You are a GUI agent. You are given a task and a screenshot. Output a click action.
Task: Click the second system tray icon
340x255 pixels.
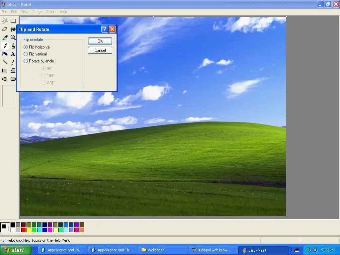pos(315,250)
